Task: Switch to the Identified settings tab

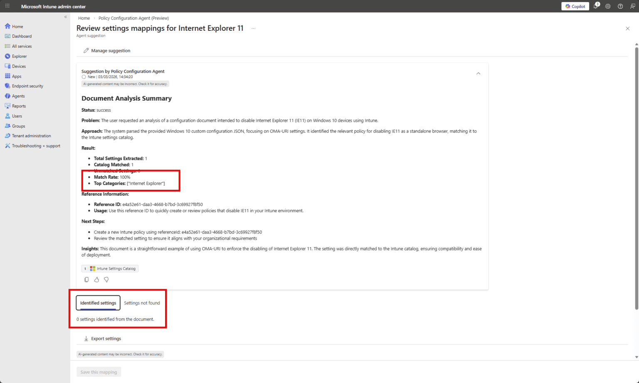Action: (x=98, y=303)
